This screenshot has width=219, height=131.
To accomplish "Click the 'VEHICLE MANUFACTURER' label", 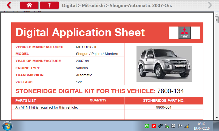I will click(39, 47).
